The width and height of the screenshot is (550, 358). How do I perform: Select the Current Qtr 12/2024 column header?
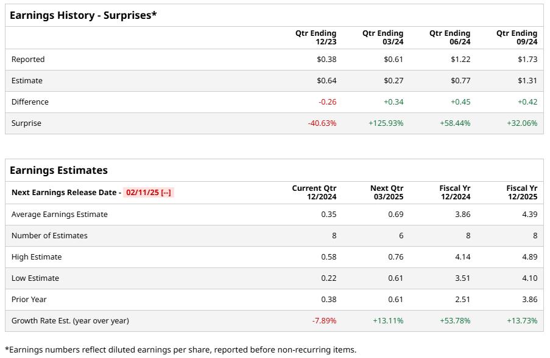pyautogui.click(x=314, y=193)
